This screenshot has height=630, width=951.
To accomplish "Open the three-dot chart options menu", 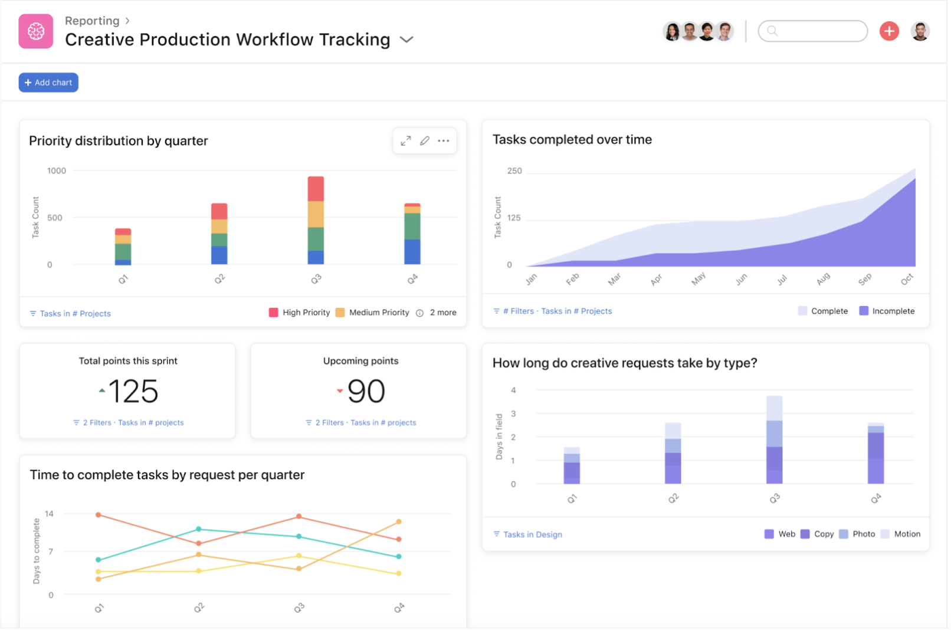I will click(x=444, y=141).
